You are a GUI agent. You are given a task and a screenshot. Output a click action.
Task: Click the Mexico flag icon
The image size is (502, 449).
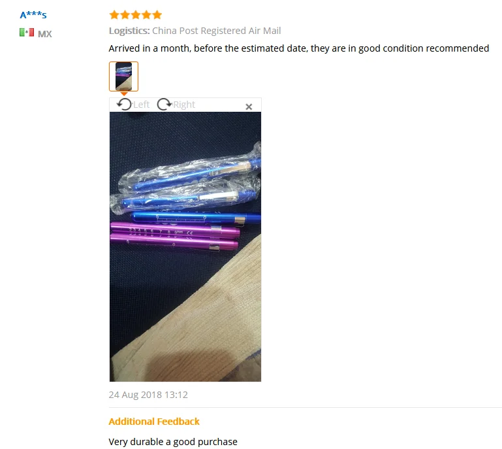[x=27, y=33]
